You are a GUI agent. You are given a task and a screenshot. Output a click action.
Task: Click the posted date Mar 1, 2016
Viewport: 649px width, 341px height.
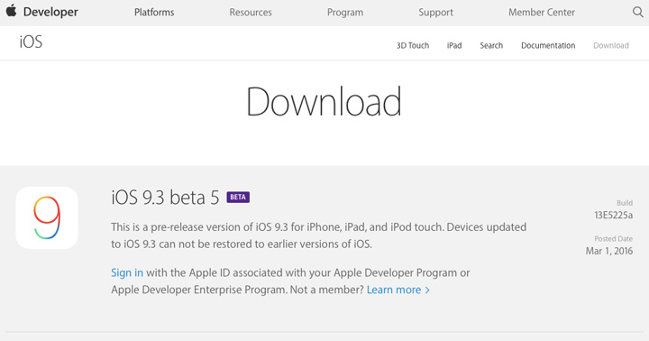[608, 251]
